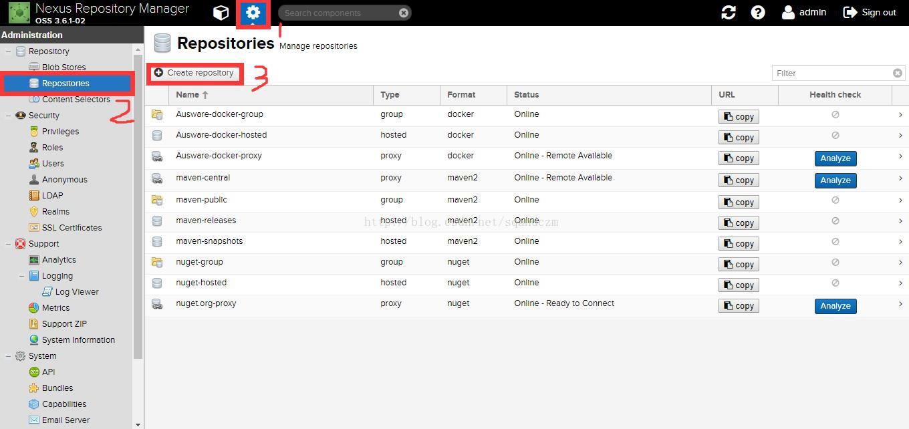Copy URL of nuget-hosted
Screen dimensions: 909x429
tap(739, 285)
